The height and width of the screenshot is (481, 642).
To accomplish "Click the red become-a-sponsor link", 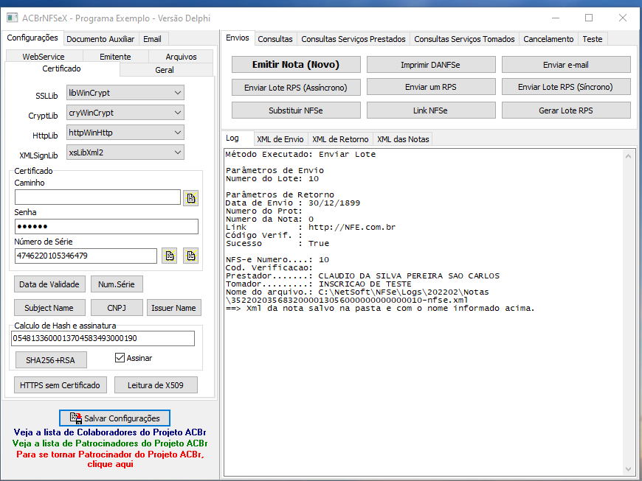I will point(110,460).
